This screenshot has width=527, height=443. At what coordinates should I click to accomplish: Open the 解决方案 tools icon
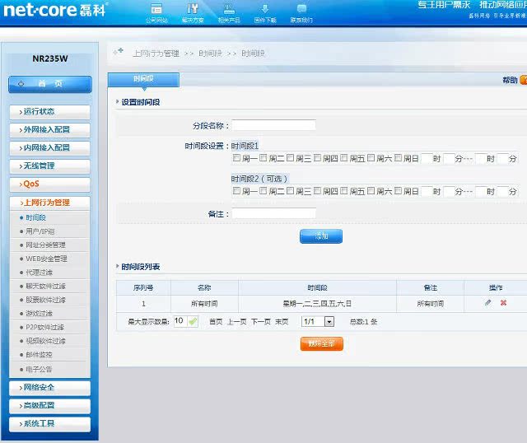193,9
